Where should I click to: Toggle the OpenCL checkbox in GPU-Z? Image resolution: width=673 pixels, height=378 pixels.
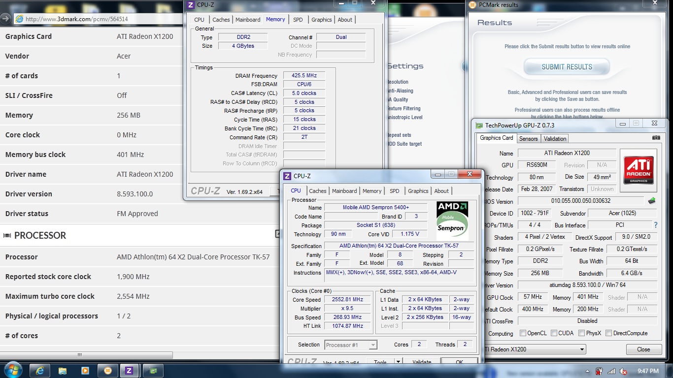pyautogui.click(x=523, y=333)
